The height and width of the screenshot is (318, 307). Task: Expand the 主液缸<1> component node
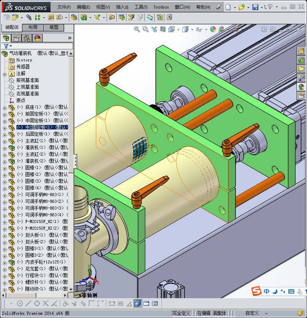click(4, 142)
